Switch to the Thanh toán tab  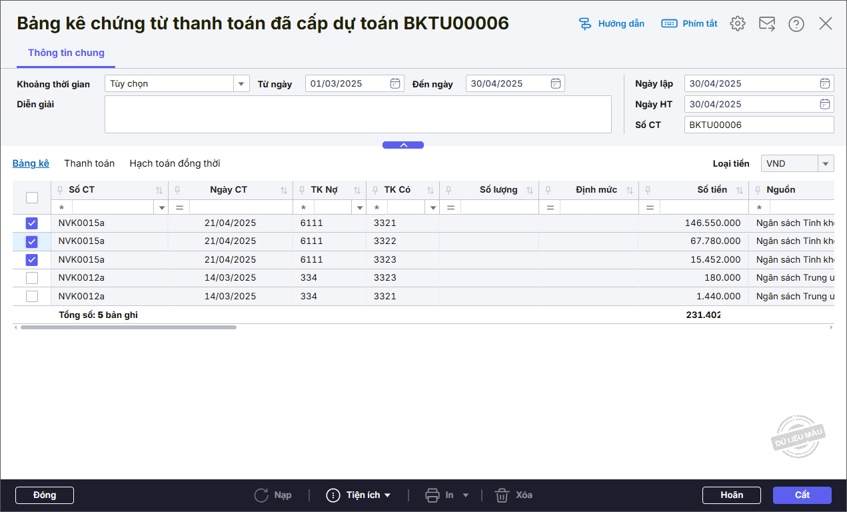89,163
